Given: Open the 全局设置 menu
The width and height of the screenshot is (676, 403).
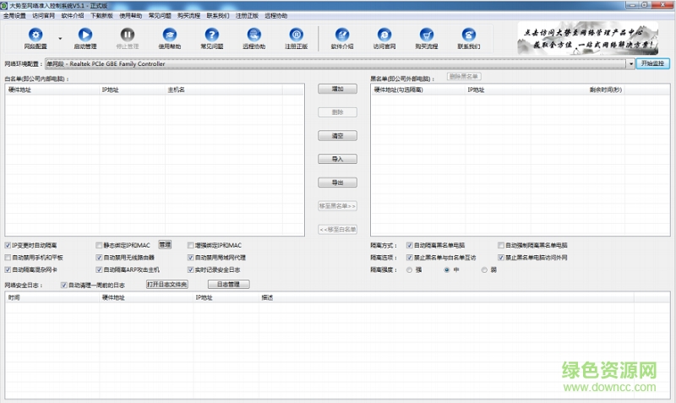Looking at the screenshot, I should [14, 16].
